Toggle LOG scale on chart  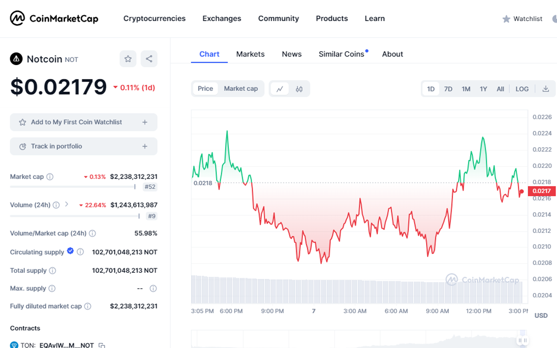522,89
